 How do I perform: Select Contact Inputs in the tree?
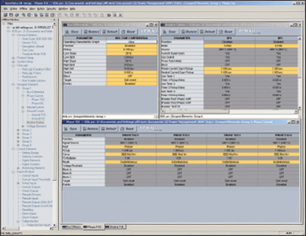click(30, 176)
